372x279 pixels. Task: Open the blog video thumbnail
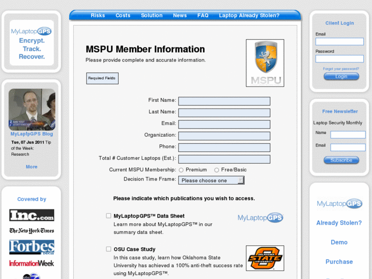pos(32,110)
